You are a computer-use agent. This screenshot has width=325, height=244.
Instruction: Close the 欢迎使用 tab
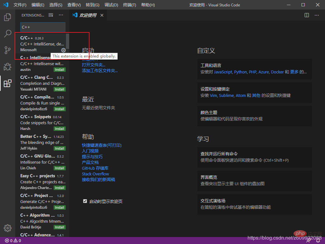coord(102,15)
